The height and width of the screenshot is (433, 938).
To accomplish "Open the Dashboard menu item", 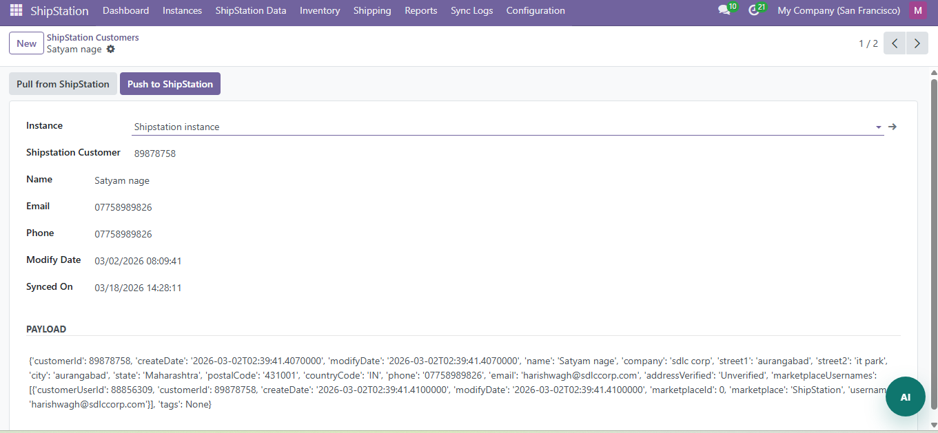I will 125,10.
